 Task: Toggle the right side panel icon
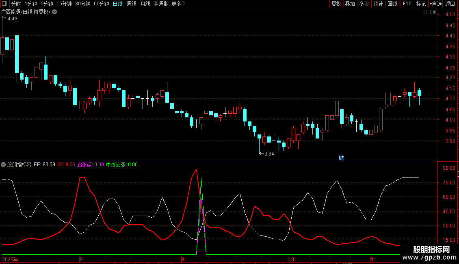coord(433,12)
